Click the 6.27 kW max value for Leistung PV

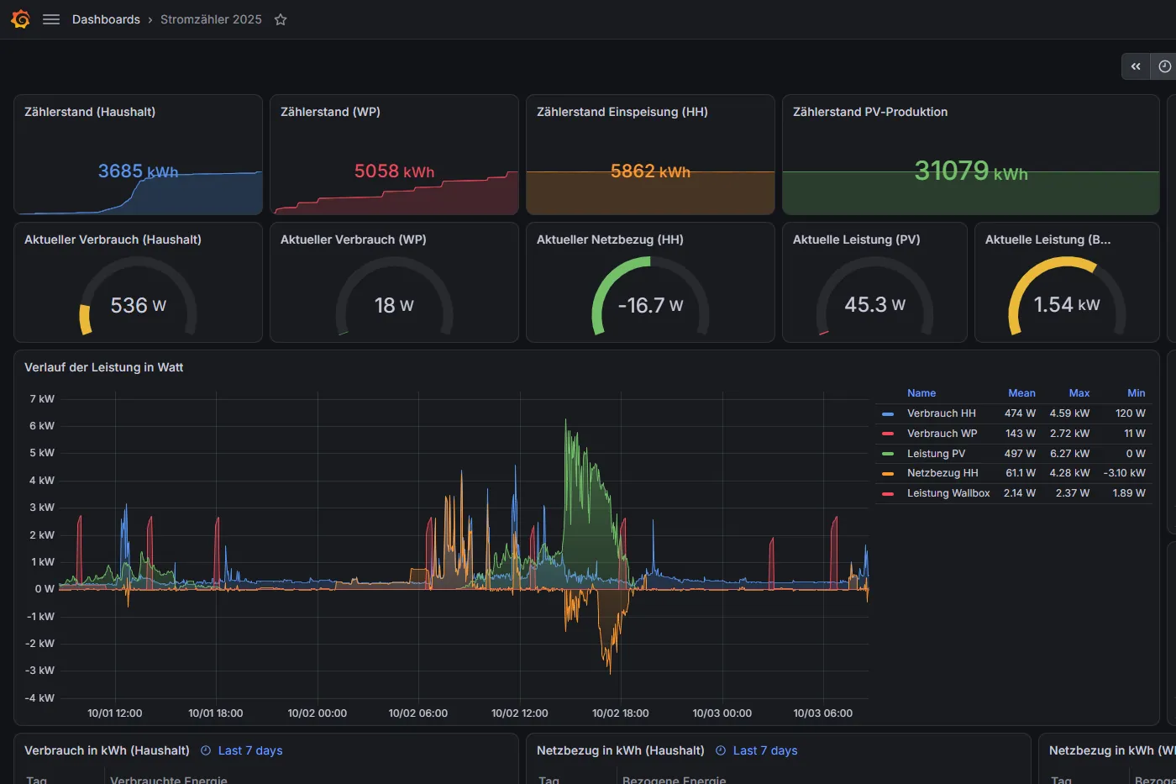point(1069,454)
